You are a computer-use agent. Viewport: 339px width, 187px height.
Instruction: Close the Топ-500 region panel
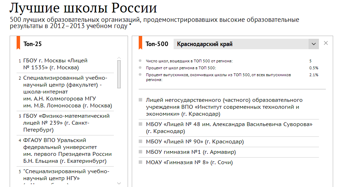pyautogui.click(x=326, y=43)
